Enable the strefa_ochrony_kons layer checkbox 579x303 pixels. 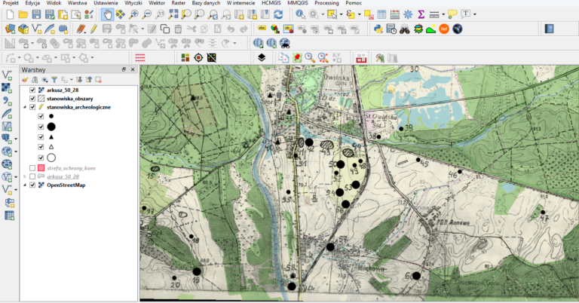(32, 168)
